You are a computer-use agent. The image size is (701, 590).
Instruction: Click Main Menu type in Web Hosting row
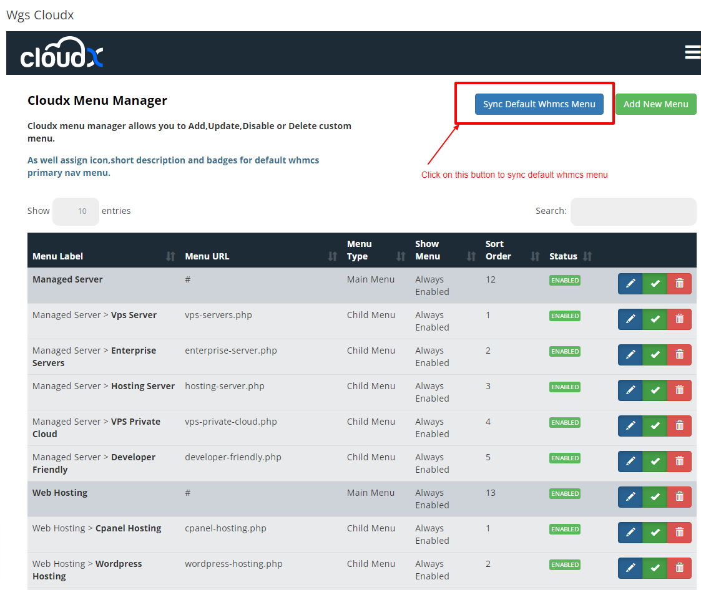click(371, 493)
